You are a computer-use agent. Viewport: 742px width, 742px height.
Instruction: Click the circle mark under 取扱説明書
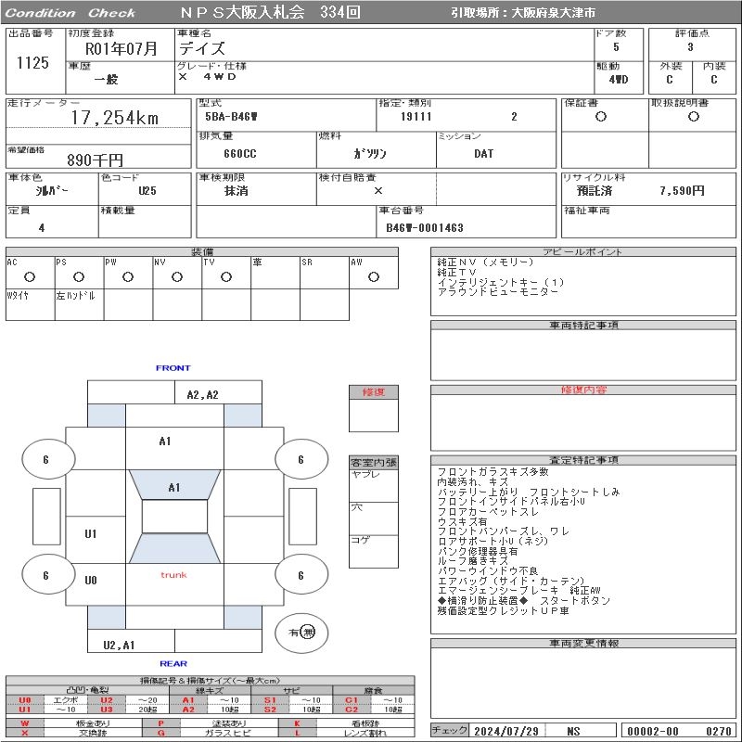[x=694, y=117]
